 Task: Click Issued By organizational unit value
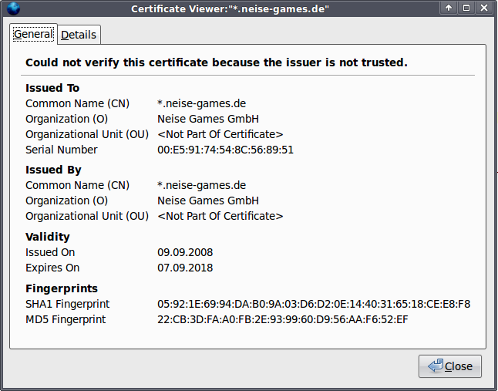pyautogui.click(x=220, y=216)
